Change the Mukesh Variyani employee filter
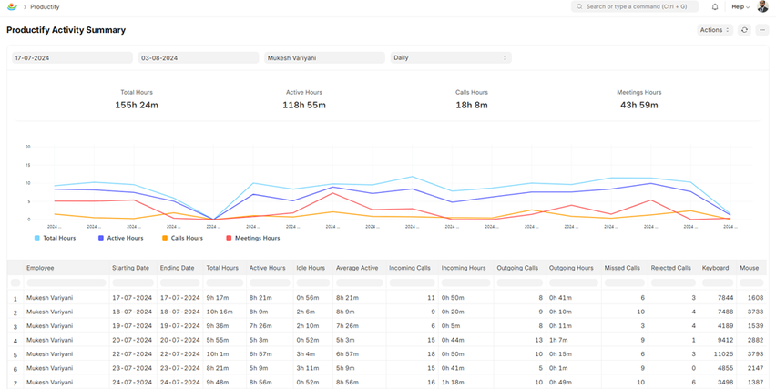 (324, 58)
